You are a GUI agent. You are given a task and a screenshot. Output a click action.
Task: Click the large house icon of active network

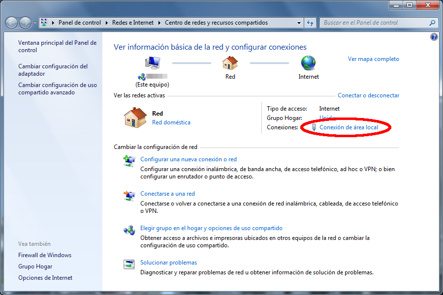tap(135, 118)
